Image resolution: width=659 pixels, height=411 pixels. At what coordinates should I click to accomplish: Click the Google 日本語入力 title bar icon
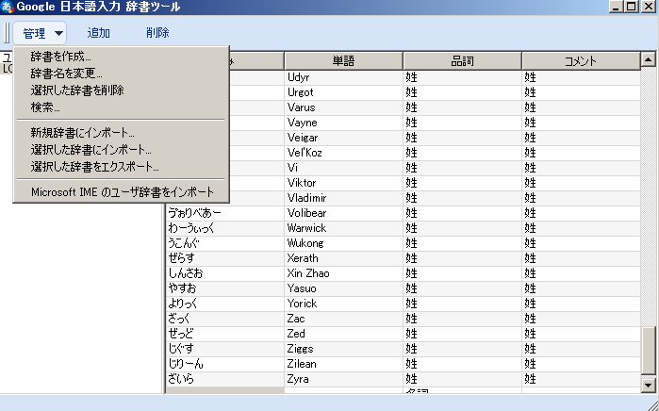coord(8,7)
